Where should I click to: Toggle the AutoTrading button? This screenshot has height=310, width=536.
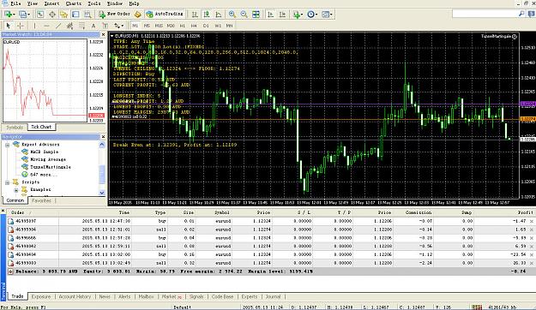[165, 14]
